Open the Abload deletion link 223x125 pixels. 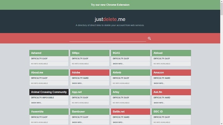(x=171, y=53)
